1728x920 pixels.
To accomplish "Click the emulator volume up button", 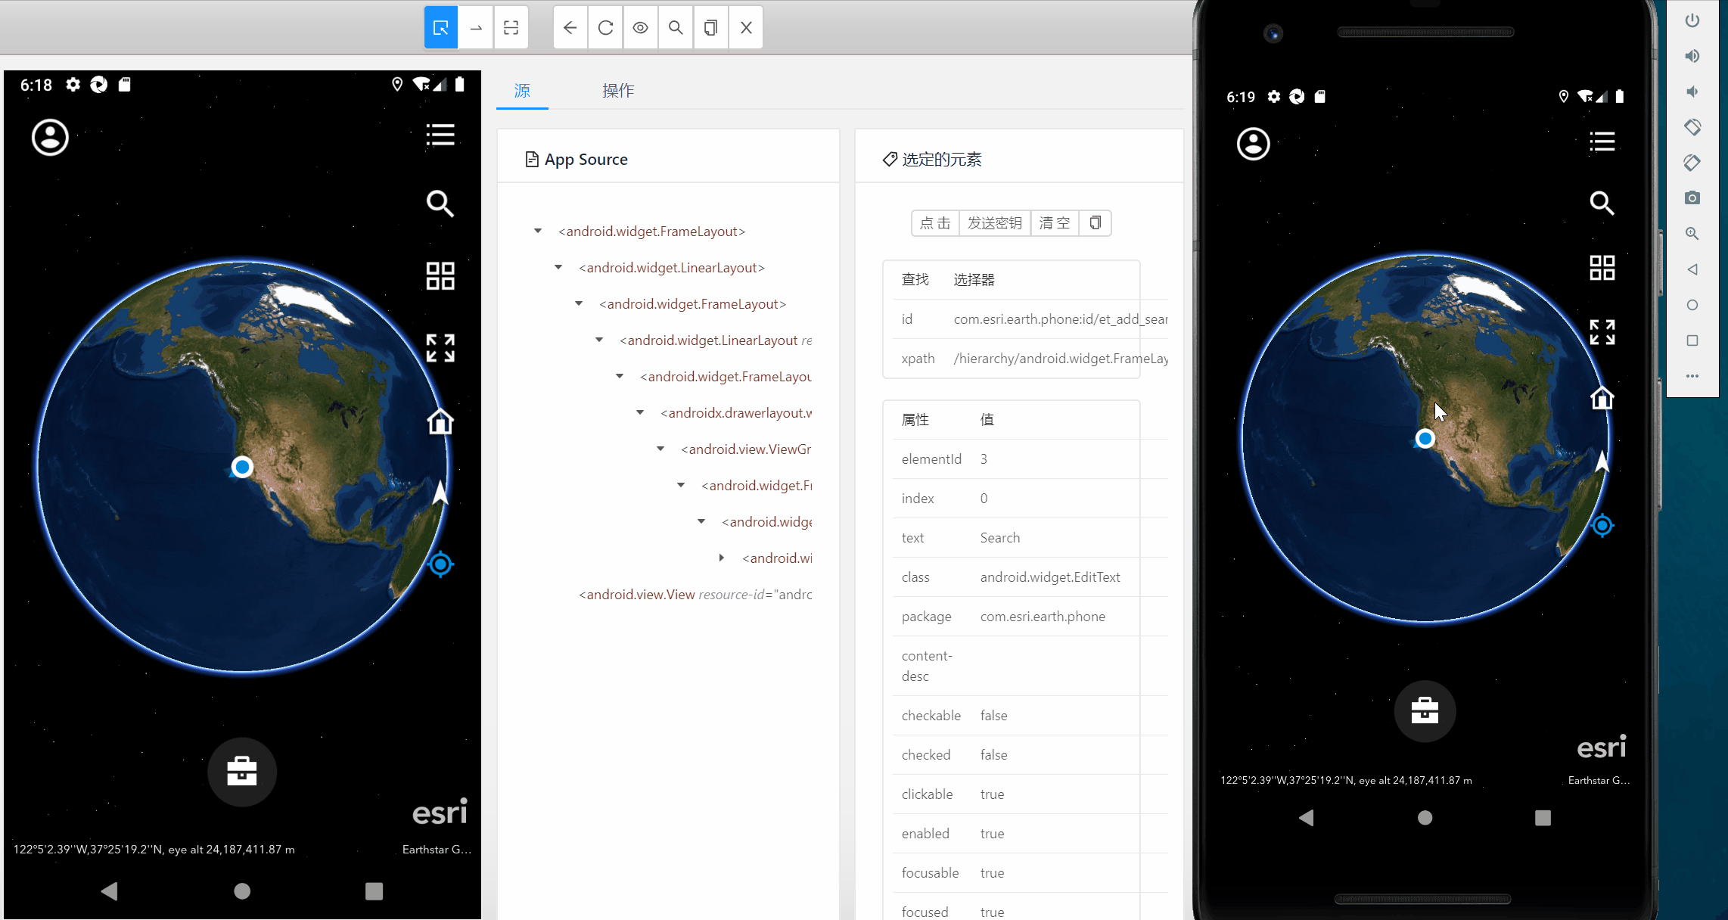I will tap(1692, 56).
